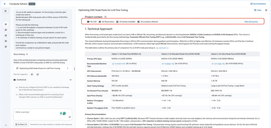Viewport: 271px width, 128px height.
Task: Send the prompt with the send icon
Action: tap(70, 117)
